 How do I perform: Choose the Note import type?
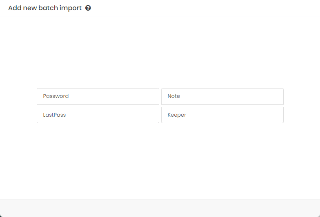pyautogui.click(x=222, y=96)
